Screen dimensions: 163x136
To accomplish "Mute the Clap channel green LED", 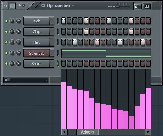I will pos(6,32).
